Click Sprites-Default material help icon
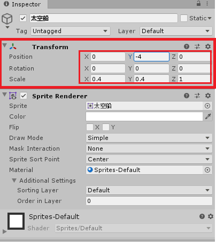The width and height of the screenshot is (216, 242). click(202, 216)
